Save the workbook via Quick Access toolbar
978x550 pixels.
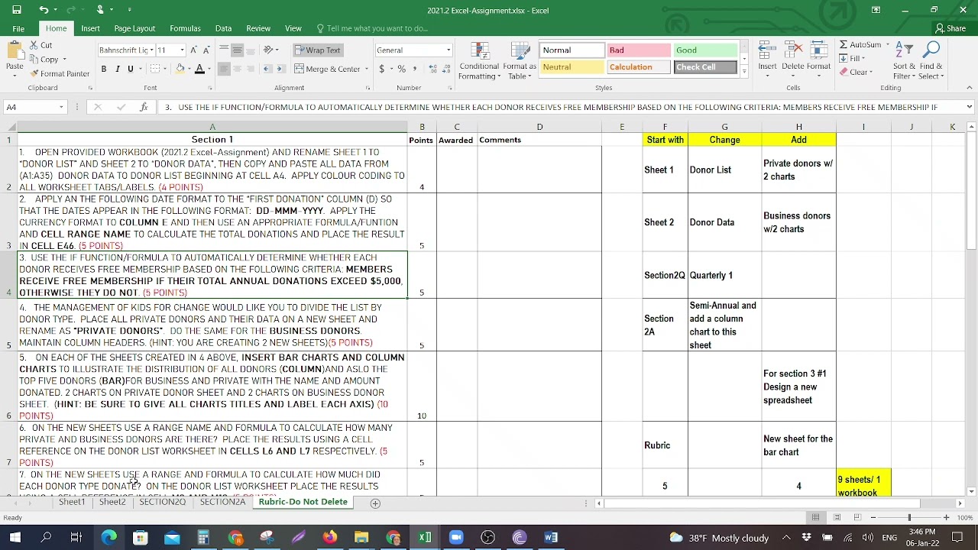click(17, 10)
